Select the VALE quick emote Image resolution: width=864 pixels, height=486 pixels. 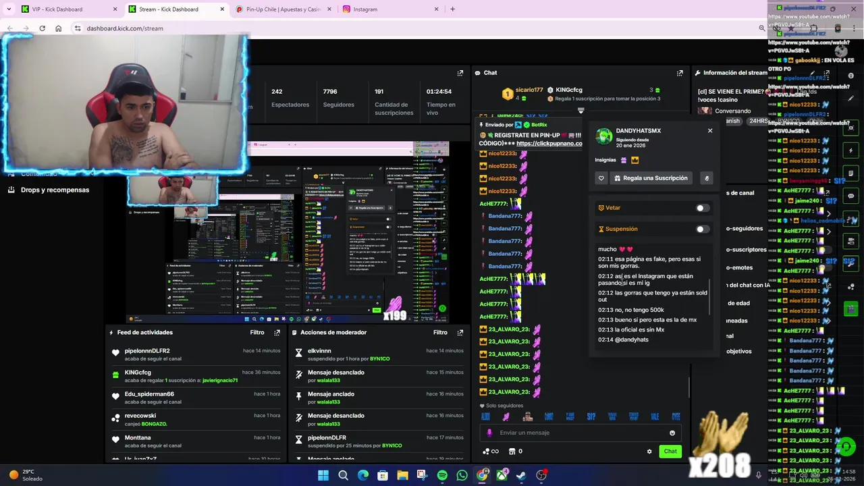coord(655,417)
